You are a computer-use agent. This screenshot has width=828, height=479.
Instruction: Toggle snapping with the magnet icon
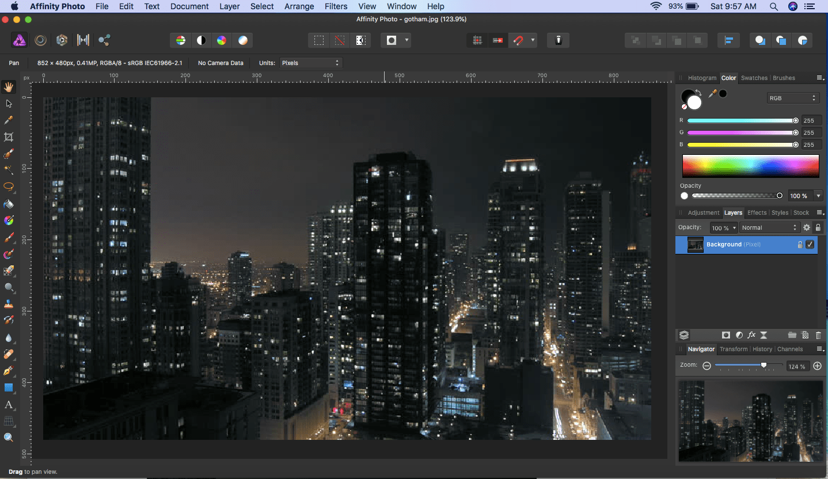518,40
